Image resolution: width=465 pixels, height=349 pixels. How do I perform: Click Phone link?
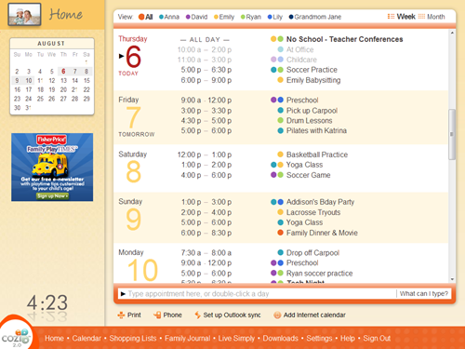click(x=172, y=315)
